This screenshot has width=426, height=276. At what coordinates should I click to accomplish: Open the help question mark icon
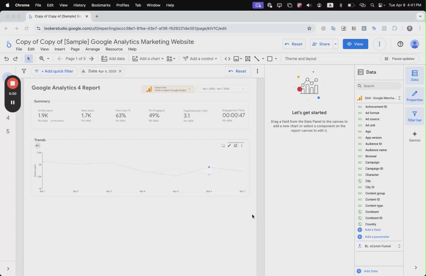400,44
